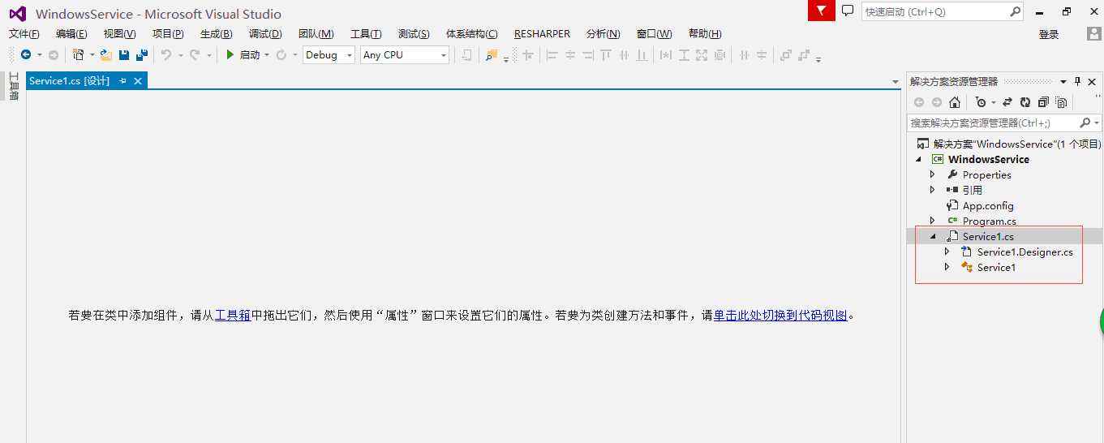Click the Show All Files icon
Screen dimensions: 1104x443
click(1061, 102)
